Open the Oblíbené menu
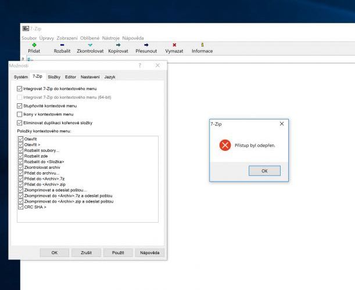 90,38
